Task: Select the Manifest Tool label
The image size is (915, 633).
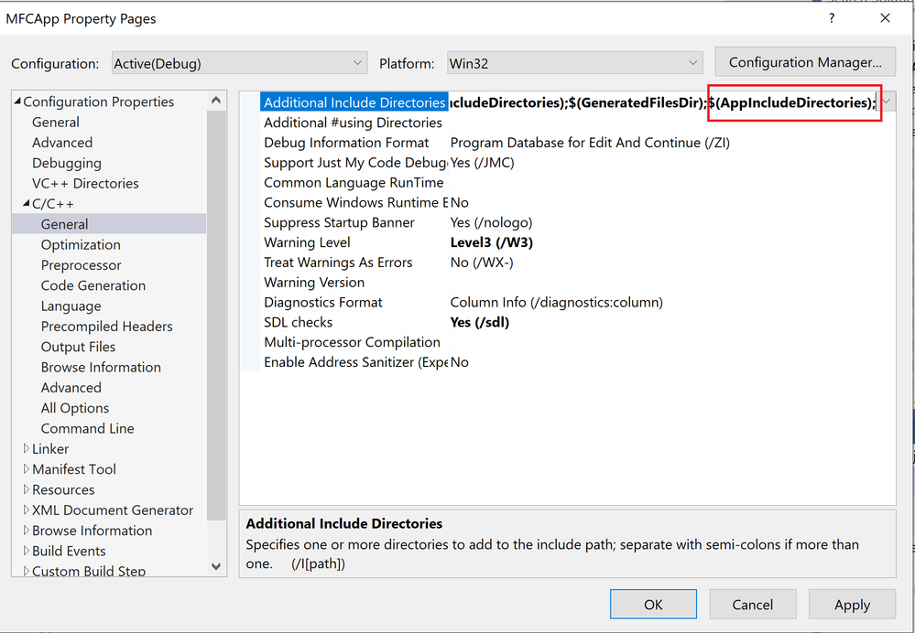Action: click(73, 469)
